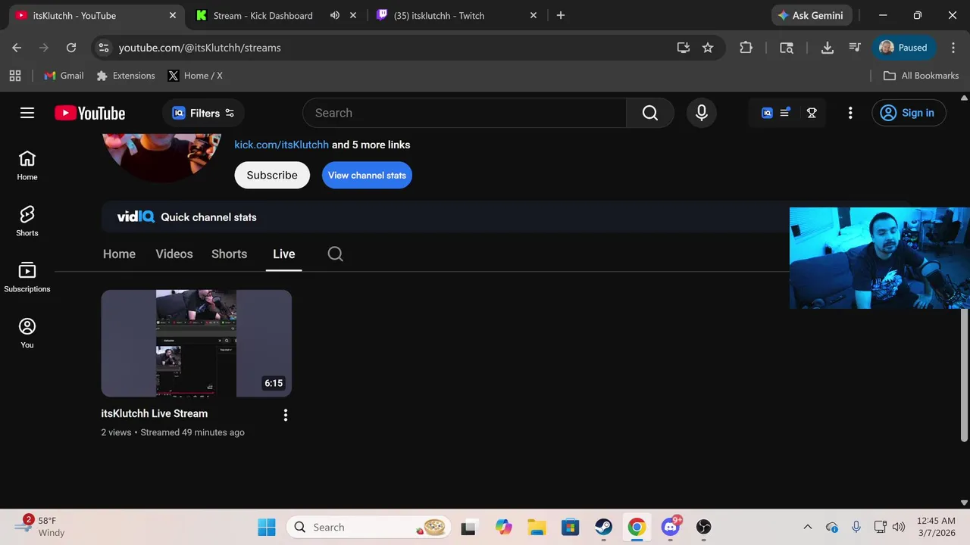Click the taskbar Search box
This screenshot has height=545, width=970.
click(368, 527)
